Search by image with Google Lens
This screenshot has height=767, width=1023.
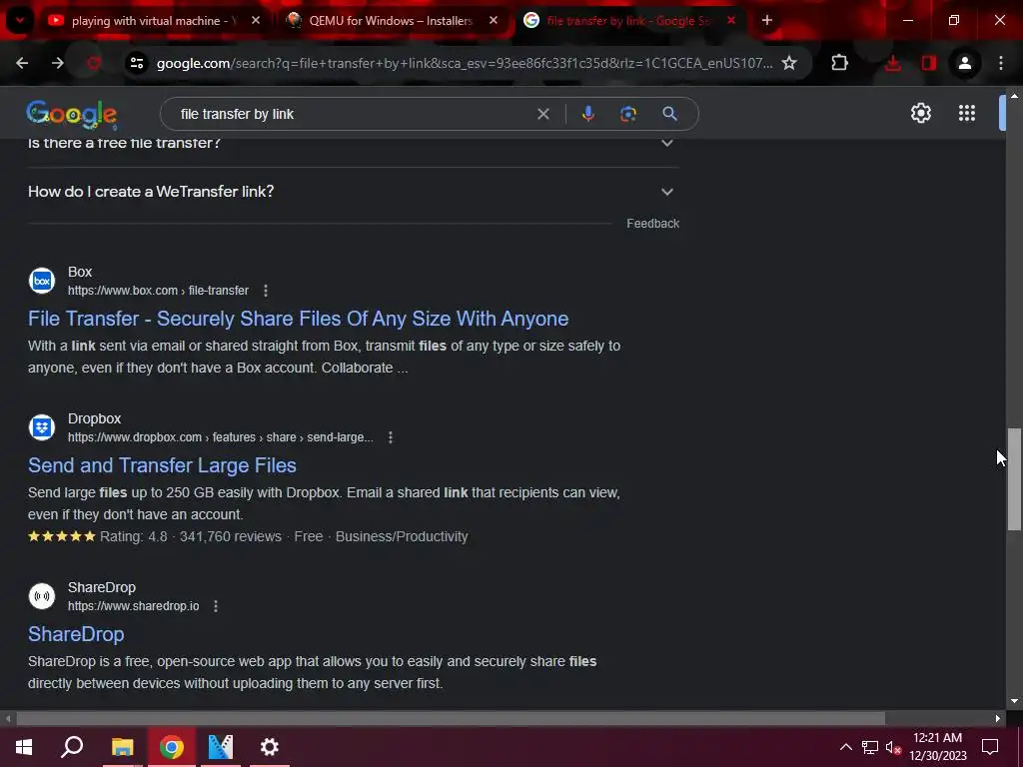point(627,114)
